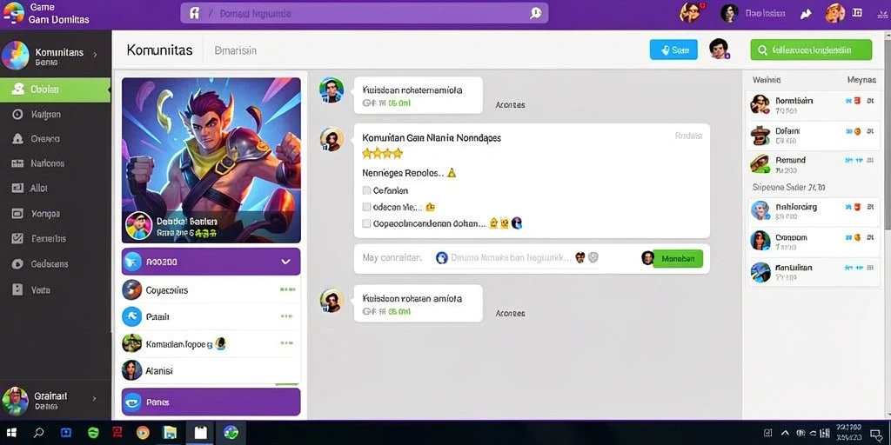891x445 pixels.
Task: Open the Windows Start menu
Action: [x=10, y=433]
